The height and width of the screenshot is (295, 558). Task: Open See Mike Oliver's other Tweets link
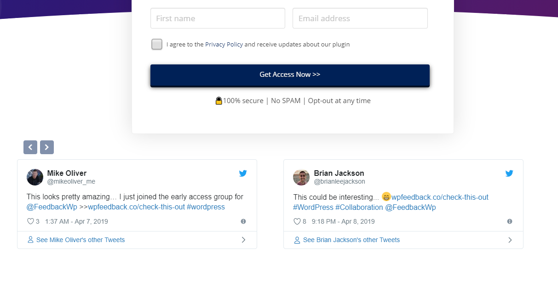81,240
